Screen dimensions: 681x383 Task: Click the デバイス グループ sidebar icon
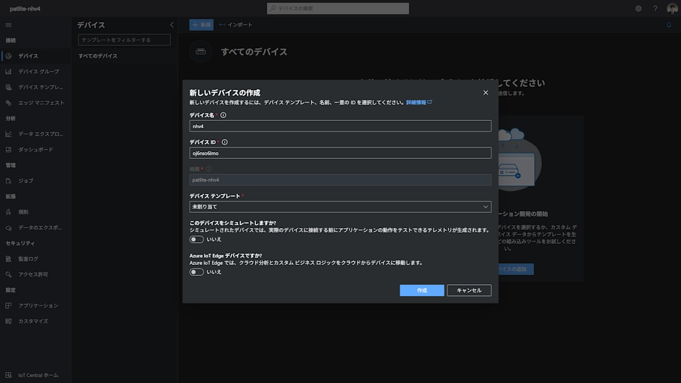coord(9,71)
